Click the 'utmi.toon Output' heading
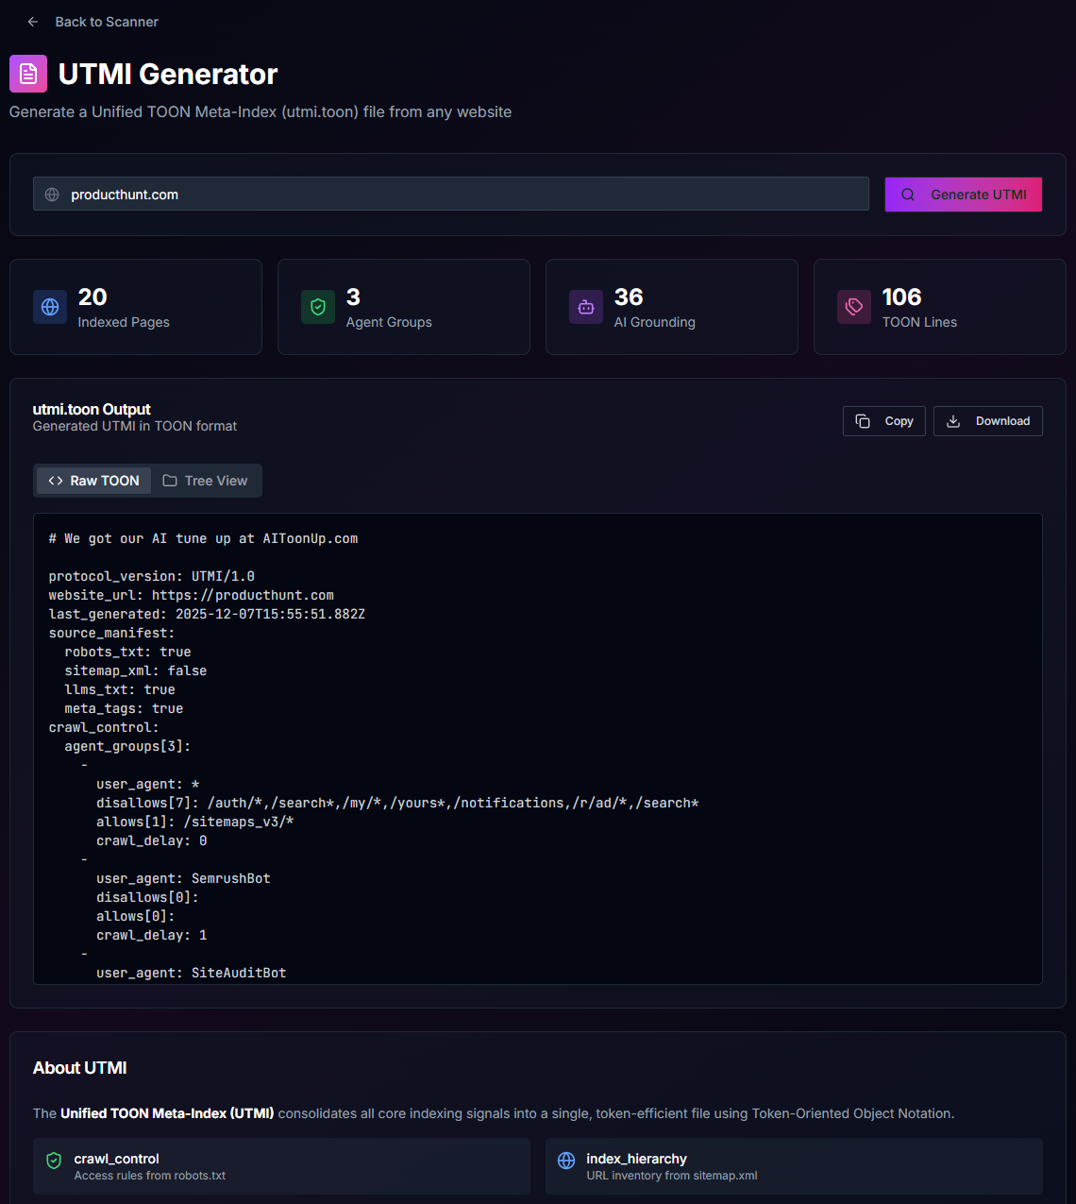The height and width of the screenshot is (1204, 1076). (92, 409)
